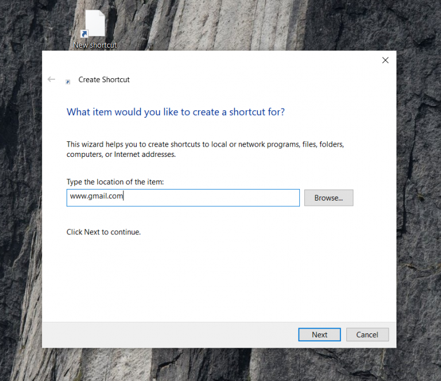Click the typed www.gmail.com text

pyautogui.click(x=96, y=198)
